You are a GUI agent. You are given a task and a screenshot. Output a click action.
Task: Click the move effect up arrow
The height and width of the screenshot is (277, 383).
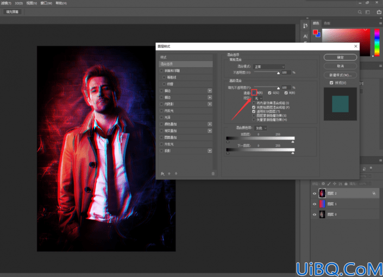click(x=169, y=174)
